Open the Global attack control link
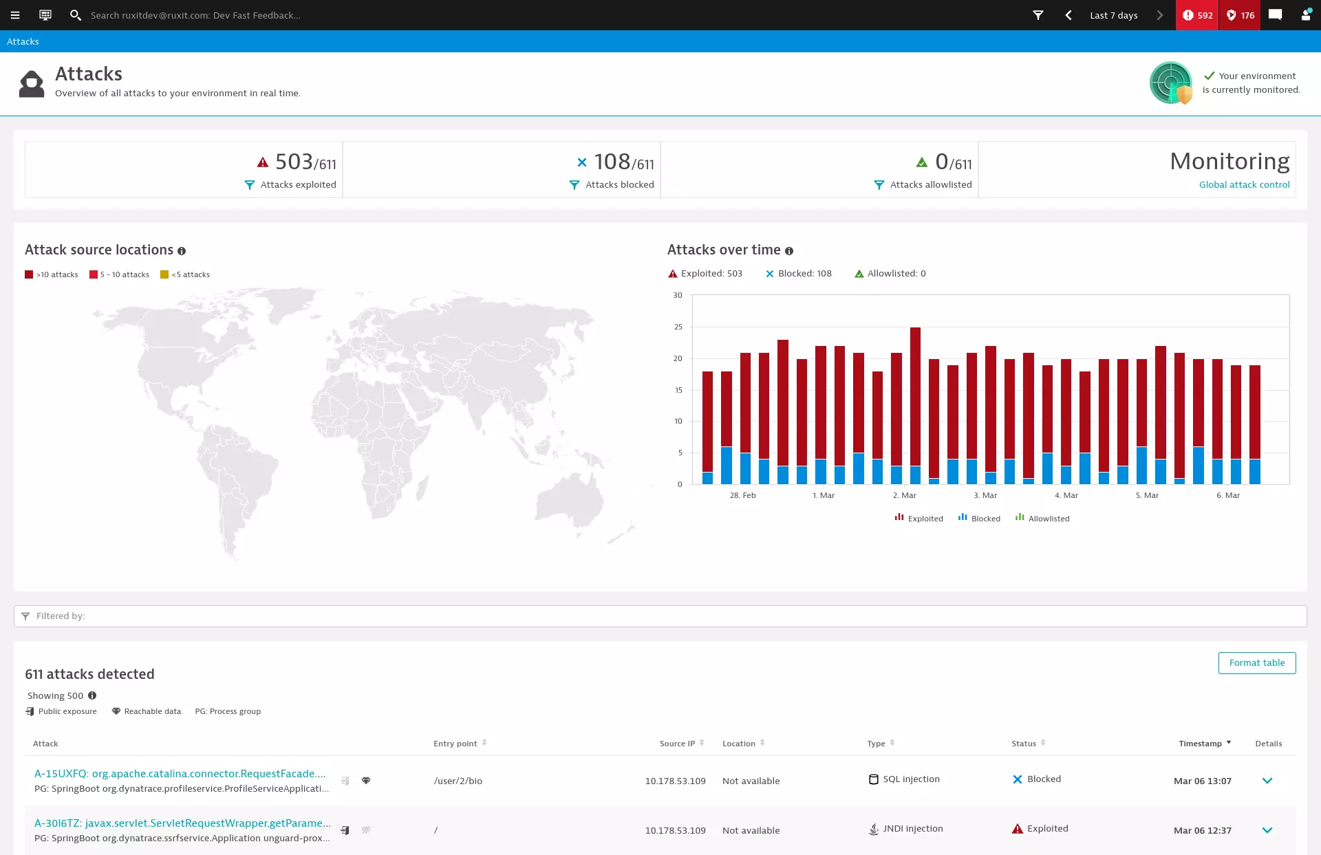 click(1244, 185)
